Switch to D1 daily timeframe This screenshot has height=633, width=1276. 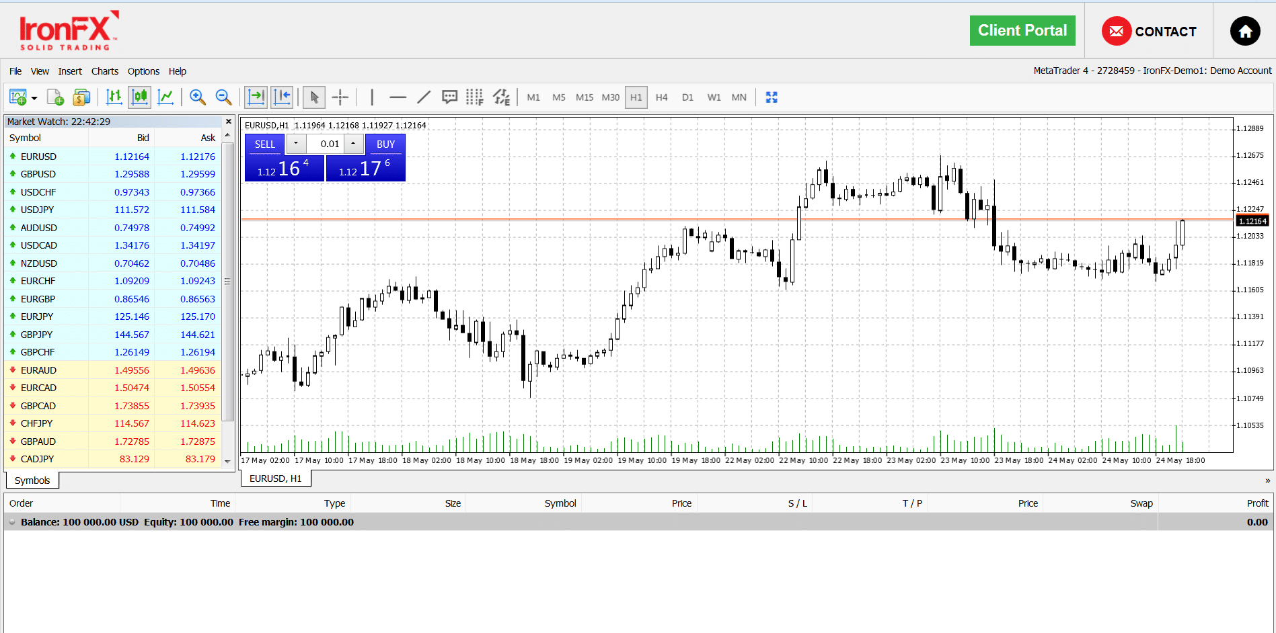coord(687,97)
